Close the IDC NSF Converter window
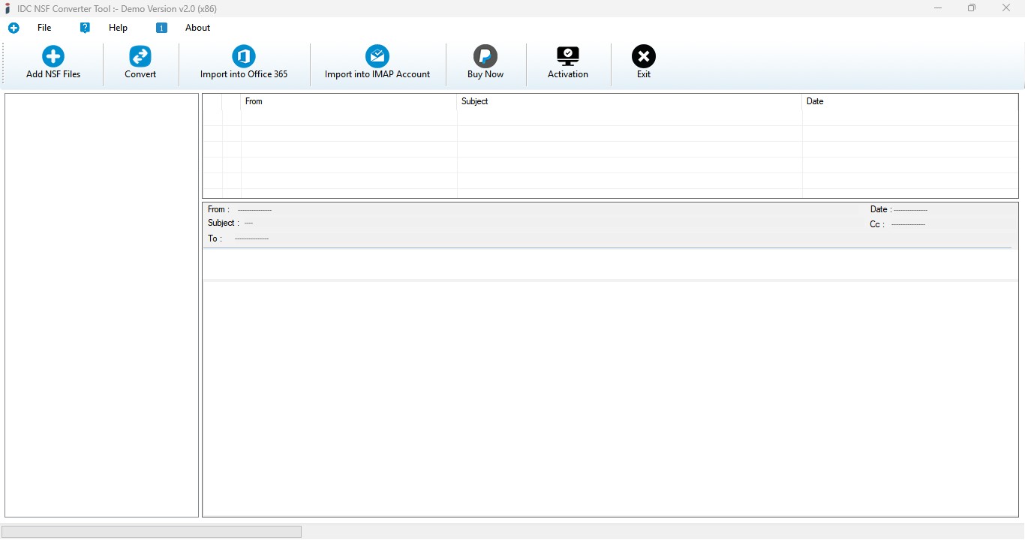The image size is (1025, 540). coord(1007,8)
